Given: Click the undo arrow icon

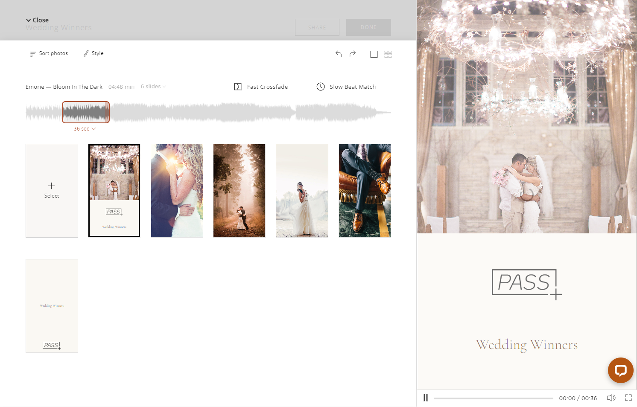Looking at the screenshot, I should click(339, 54).
